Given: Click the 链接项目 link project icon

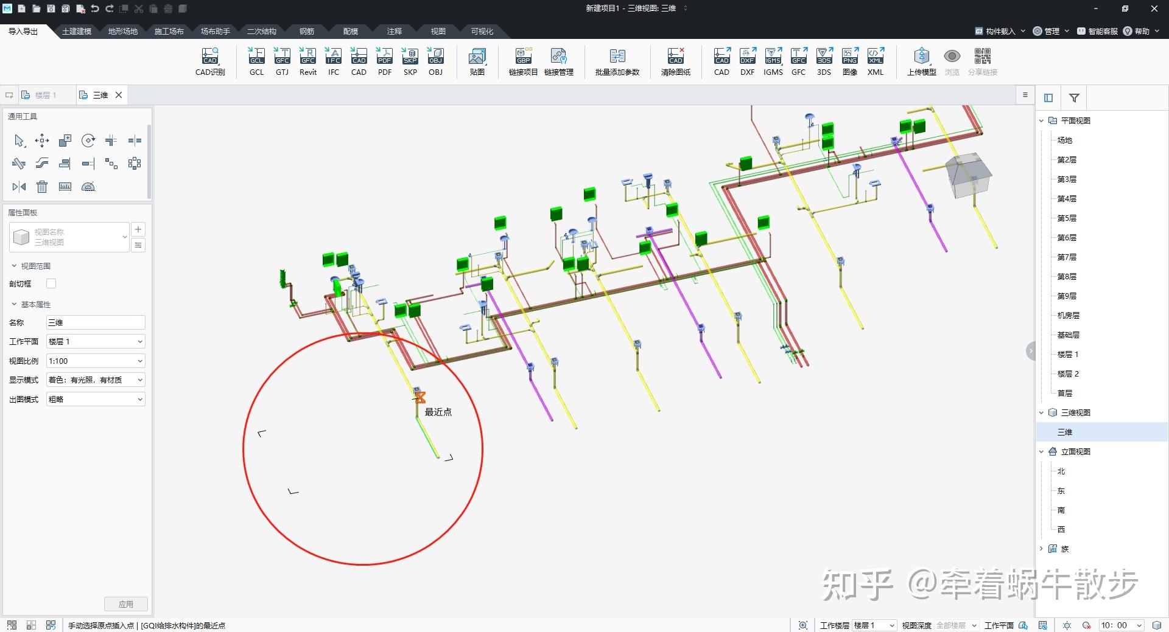Looking at the screenshot, I should (524, 62).
